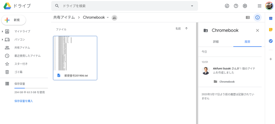The image size is (275, 124).
Task: Open Google Tasks in side panel
Action: click(270, 41)
